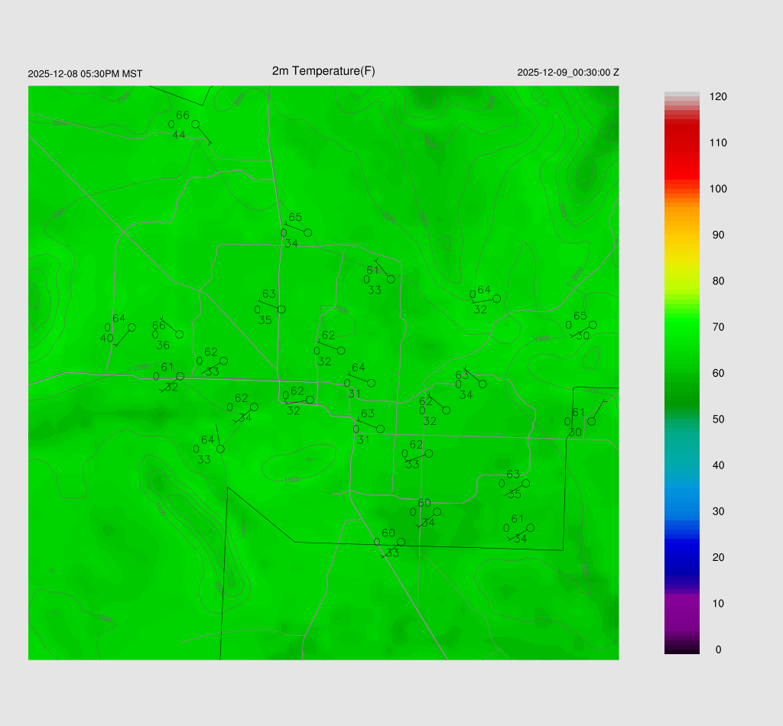
Task: Click the station circle with 60 over 33
Action: 401,542
